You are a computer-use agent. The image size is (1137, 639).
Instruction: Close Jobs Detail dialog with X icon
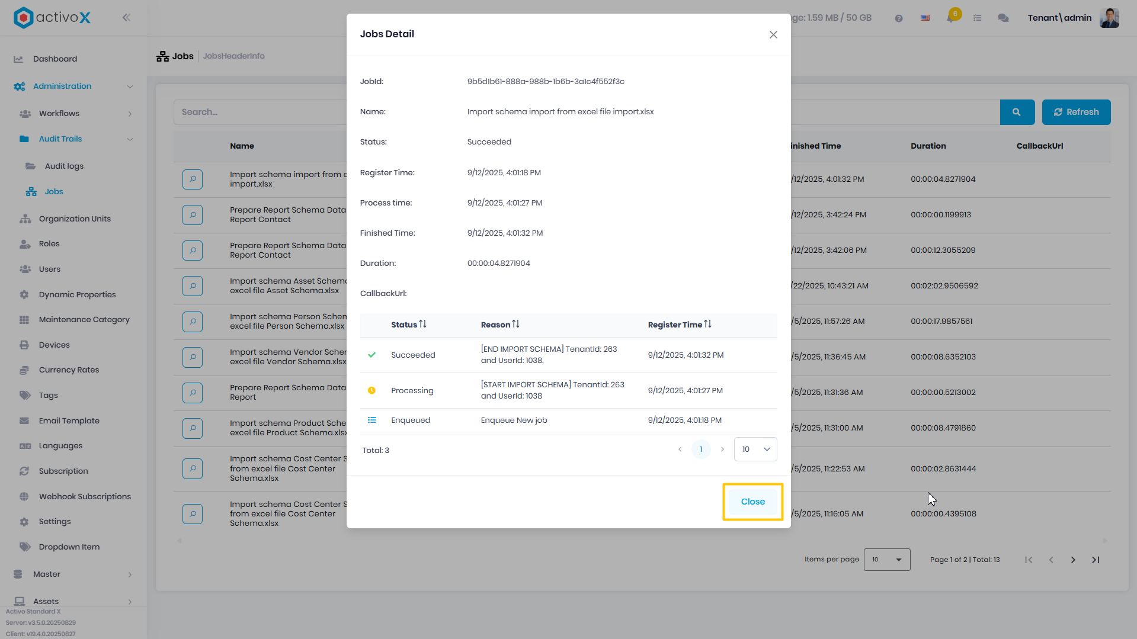pos(773,35)
